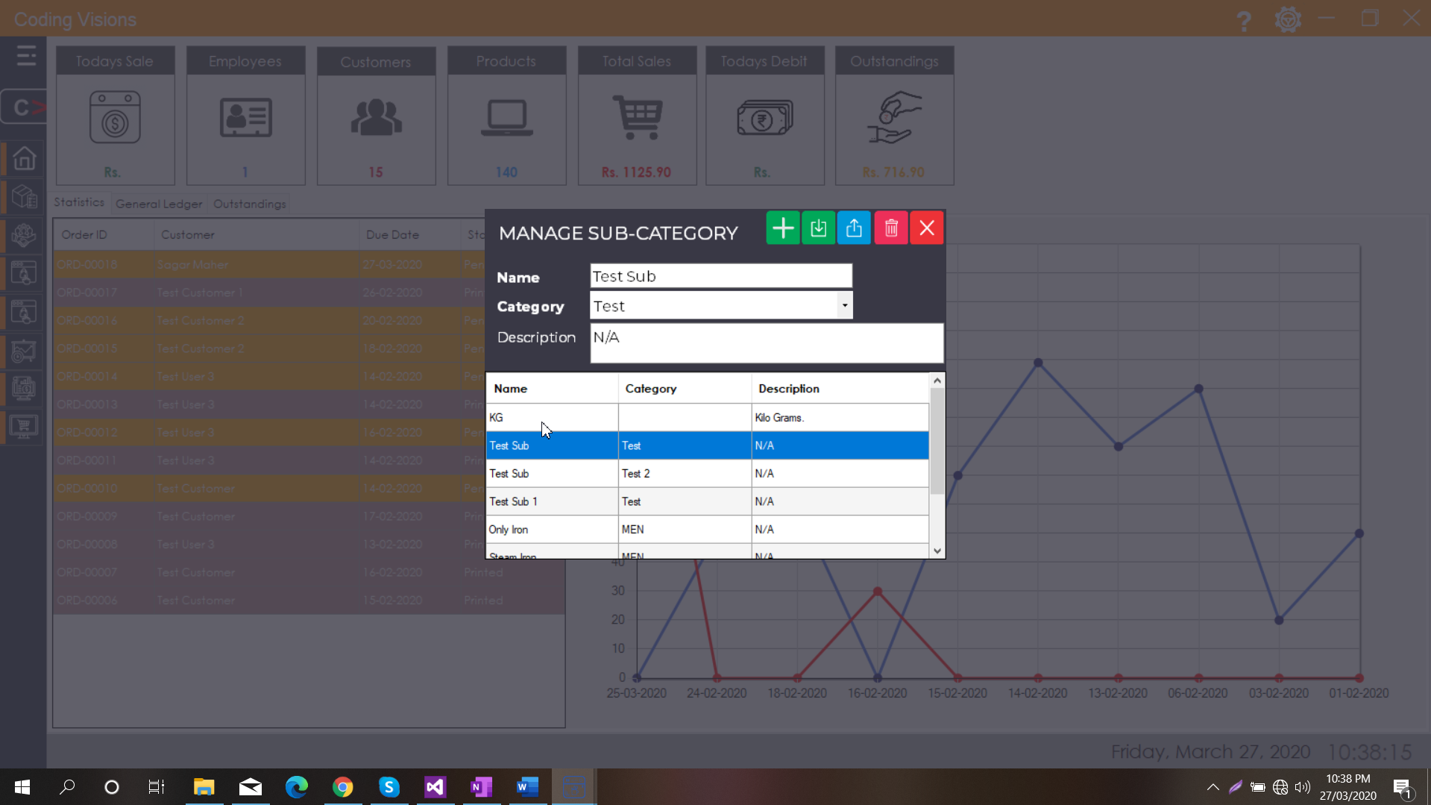Click the Rs. 1125.90 total sales value
The width and height of the screenshot is (1431, 805).
click(636, 172)
